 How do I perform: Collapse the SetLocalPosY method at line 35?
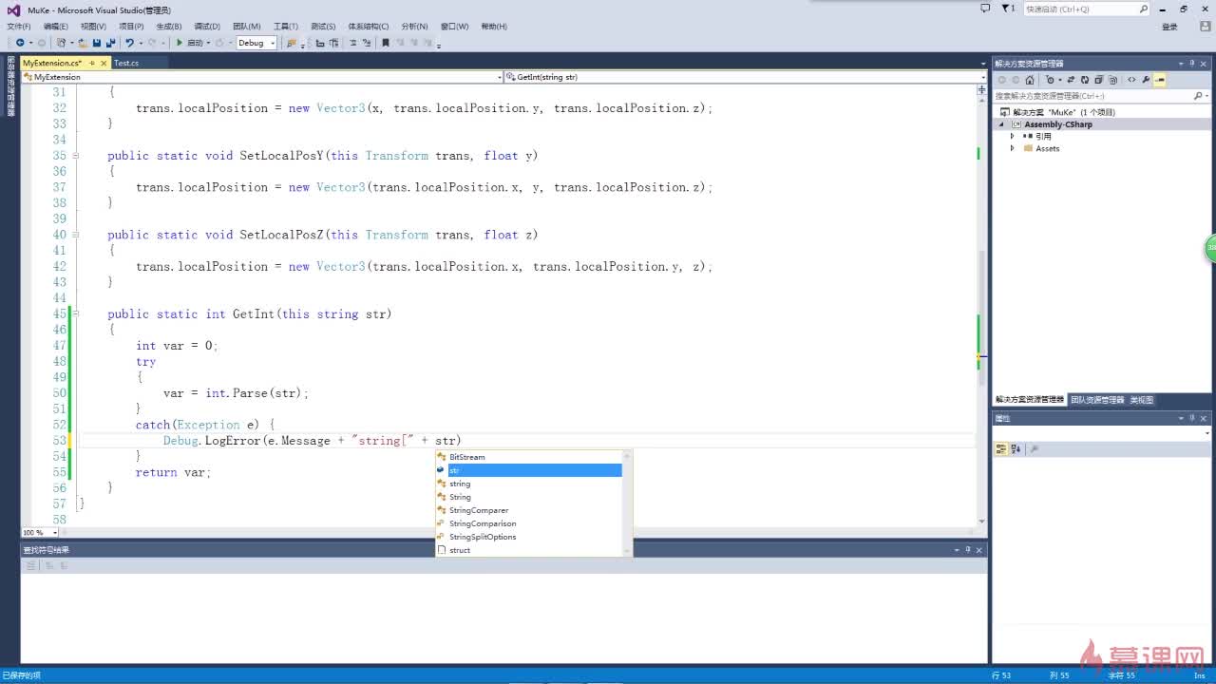pos(76,155)
